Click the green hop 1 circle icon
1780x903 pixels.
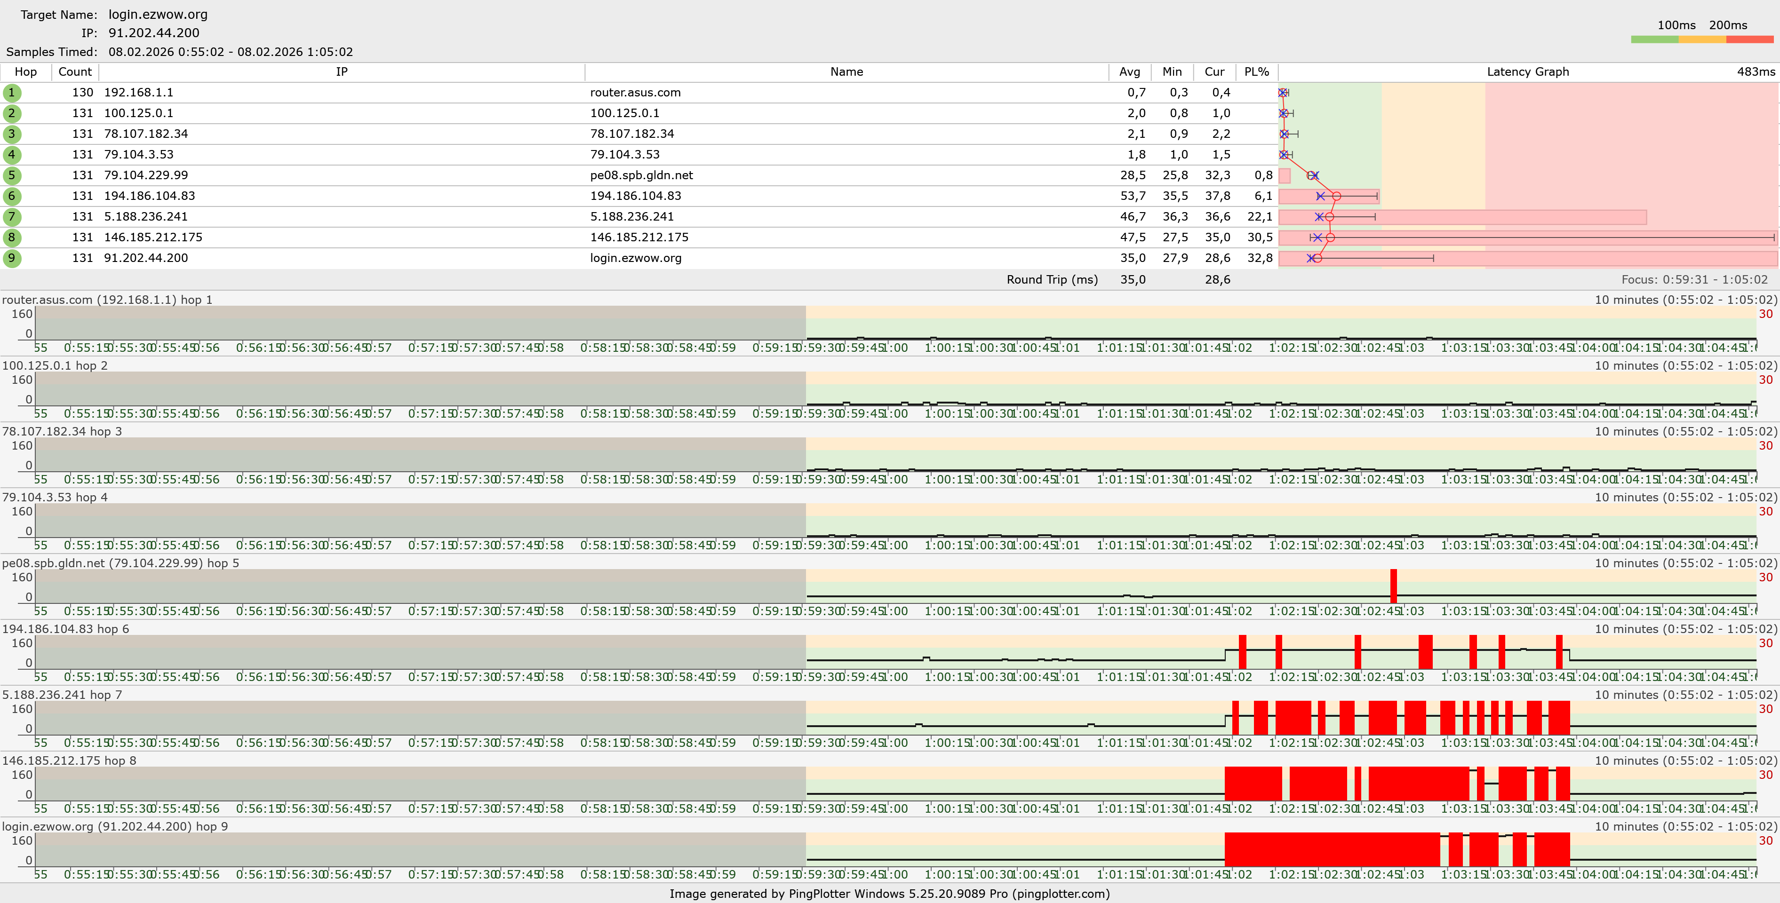click(12, 93)
